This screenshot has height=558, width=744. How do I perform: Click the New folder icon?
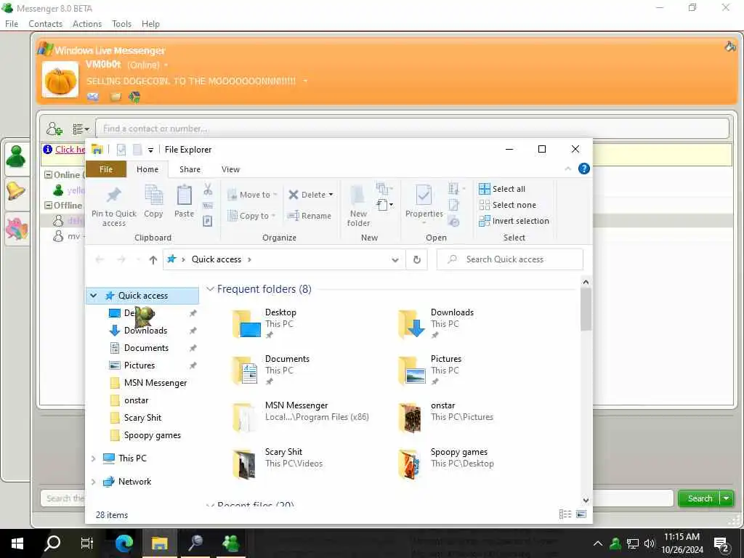point(357,195)
